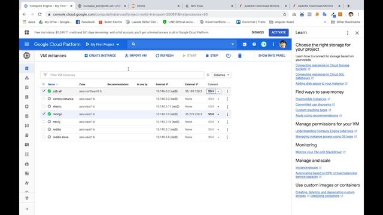Open the help question mark icon

254,44
